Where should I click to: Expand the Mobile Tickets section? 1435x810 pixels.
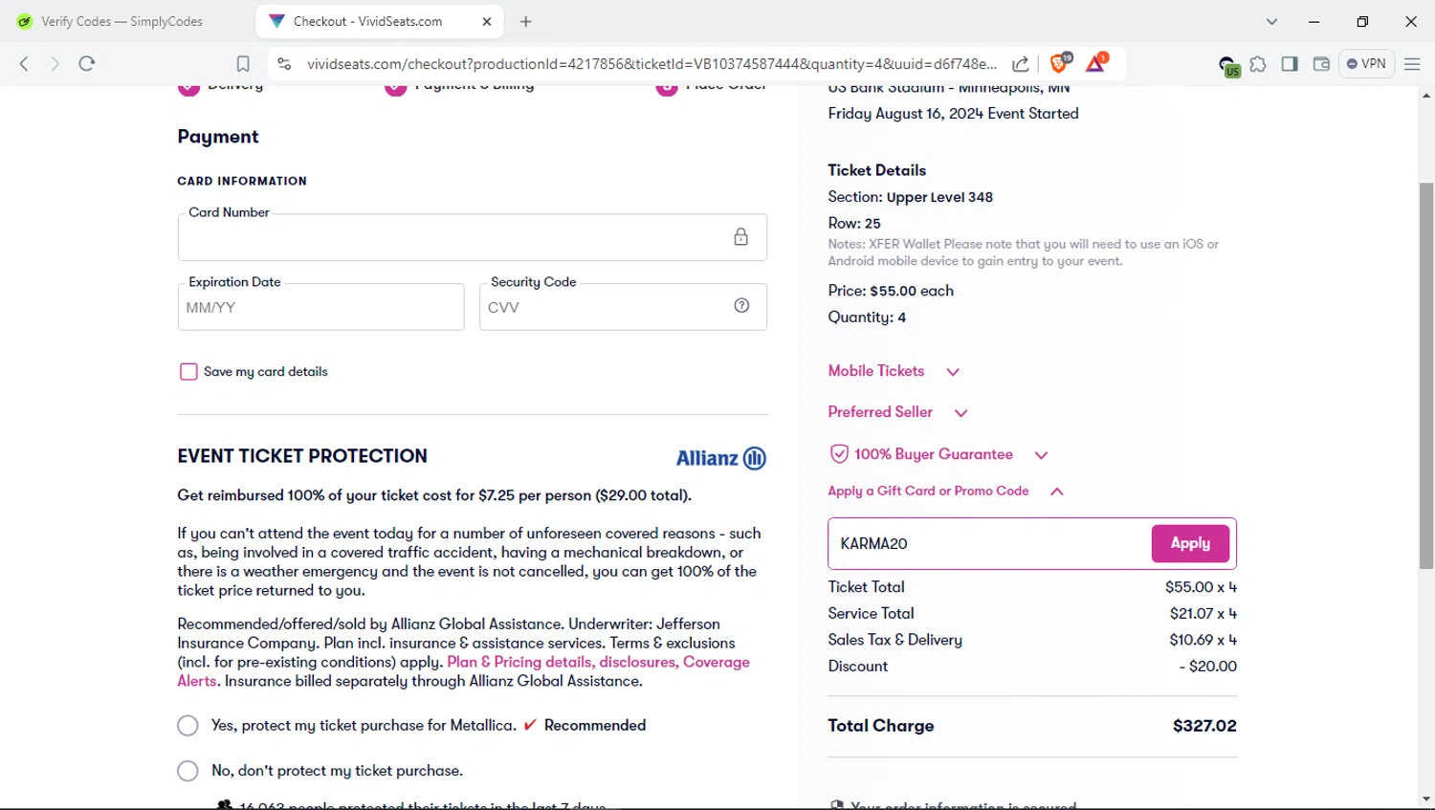click(x=894, y=371)
